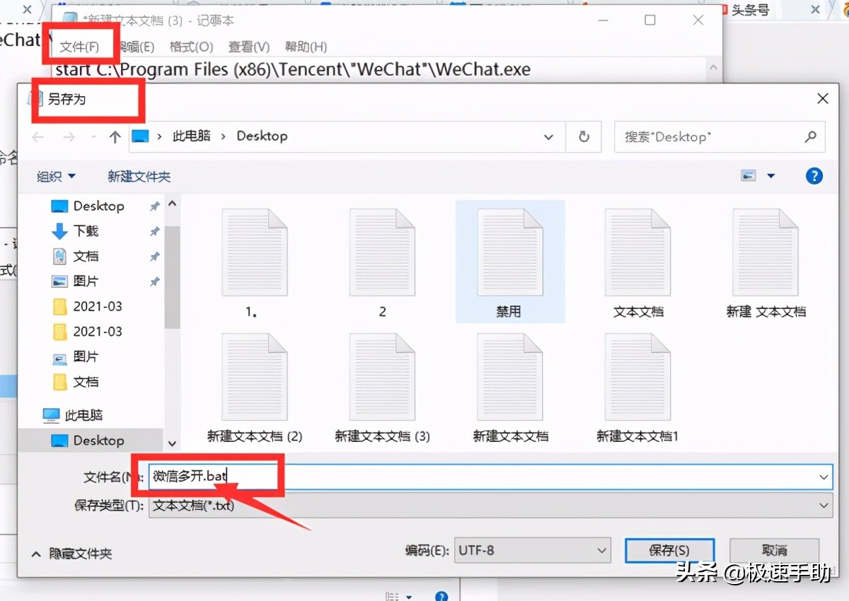Open the UTF-8 encoding dropdown
Image resolution: width=849 pixels, height=601 pixels.
[601, 550]
